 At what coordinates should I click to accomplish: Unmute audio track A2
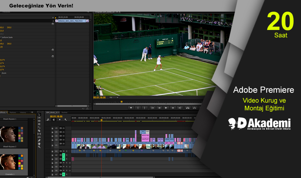[x=63, y=155]
